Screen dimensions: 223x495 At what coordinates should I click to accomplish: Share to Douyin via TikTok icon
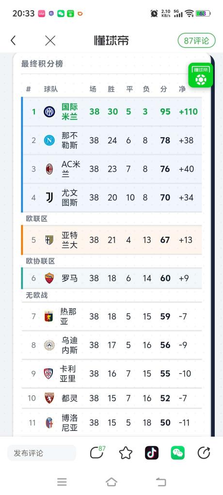pyautogui.click(x=152, y=453)
